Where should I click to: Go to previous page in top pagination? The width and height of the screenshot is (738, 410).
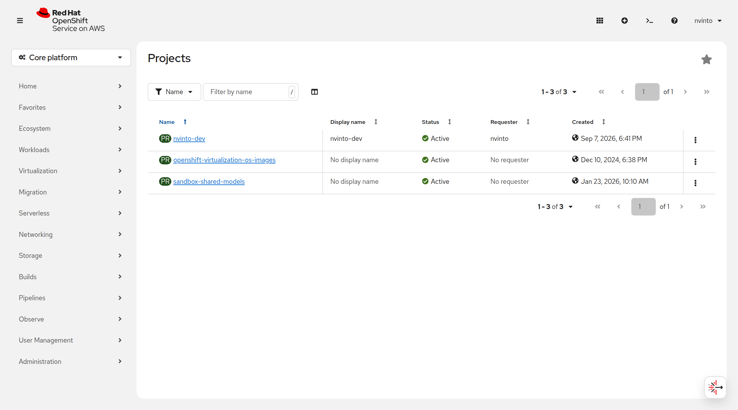pyautogui.click(x=623, y=92)
